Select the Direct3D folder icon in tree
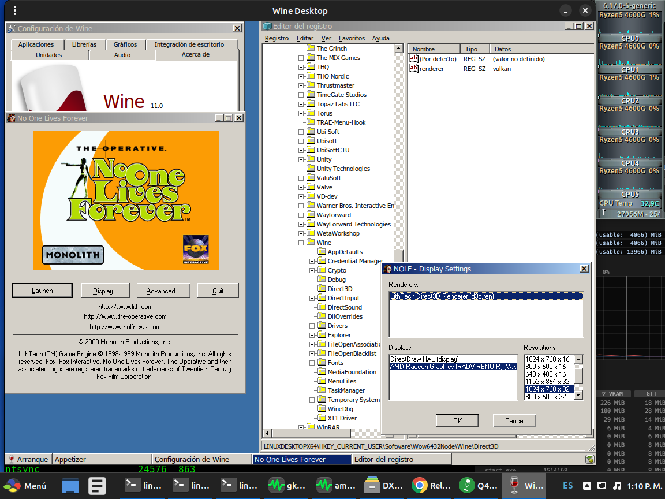 pos(322,289)
